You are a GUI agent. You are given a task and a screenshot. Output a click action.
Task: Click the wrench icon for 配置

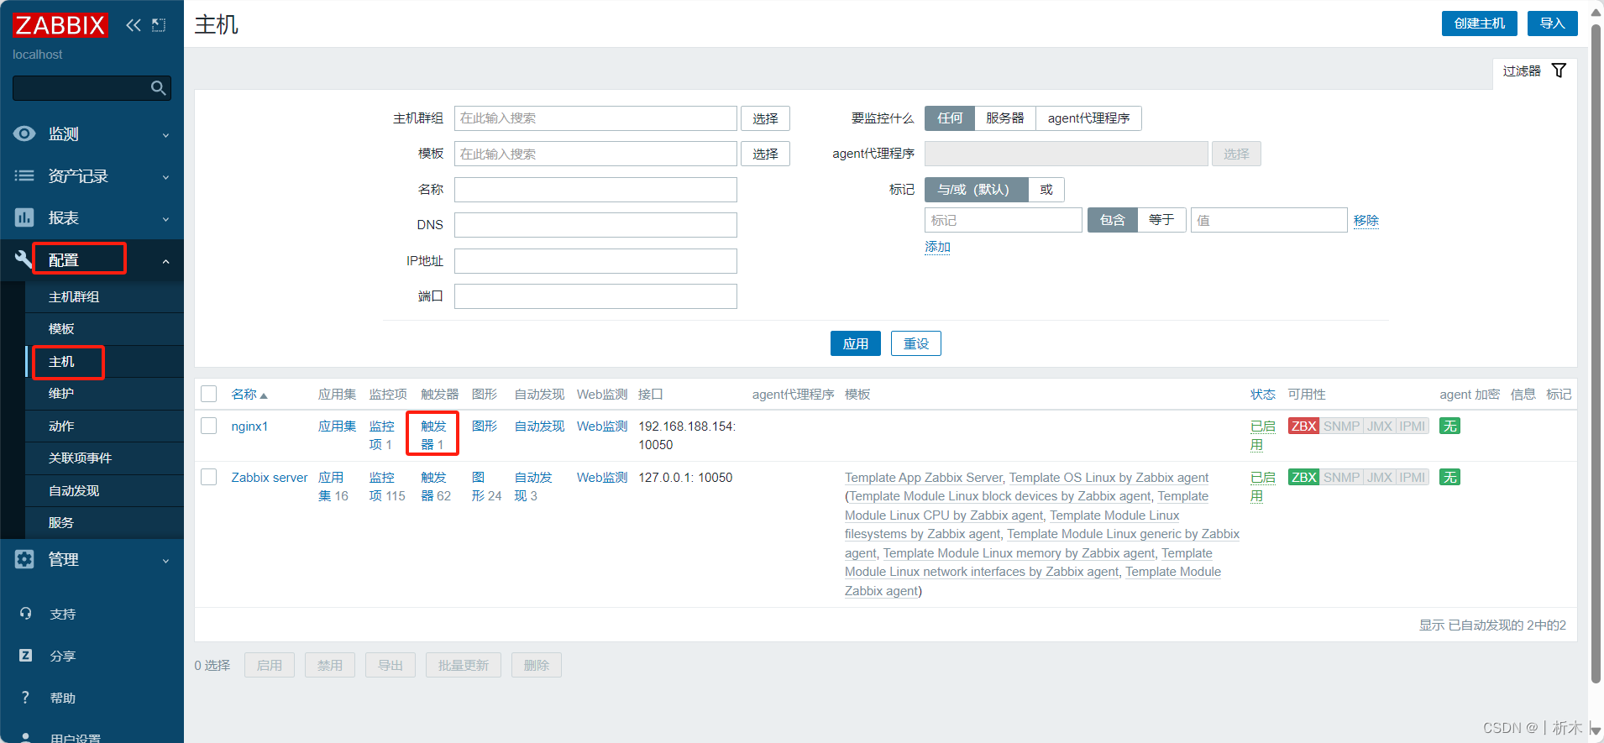(x=23, y=259)
